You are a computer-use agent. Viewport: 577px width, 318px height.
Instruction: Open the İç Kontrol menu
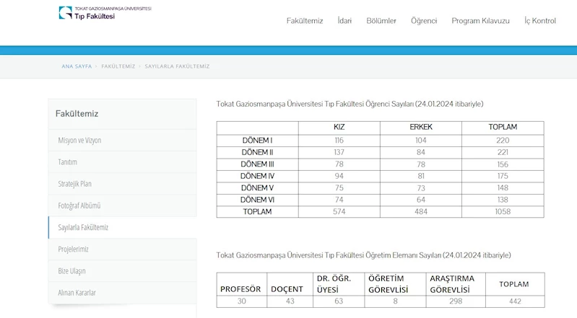pyautogui.click(x=539, y=21)
